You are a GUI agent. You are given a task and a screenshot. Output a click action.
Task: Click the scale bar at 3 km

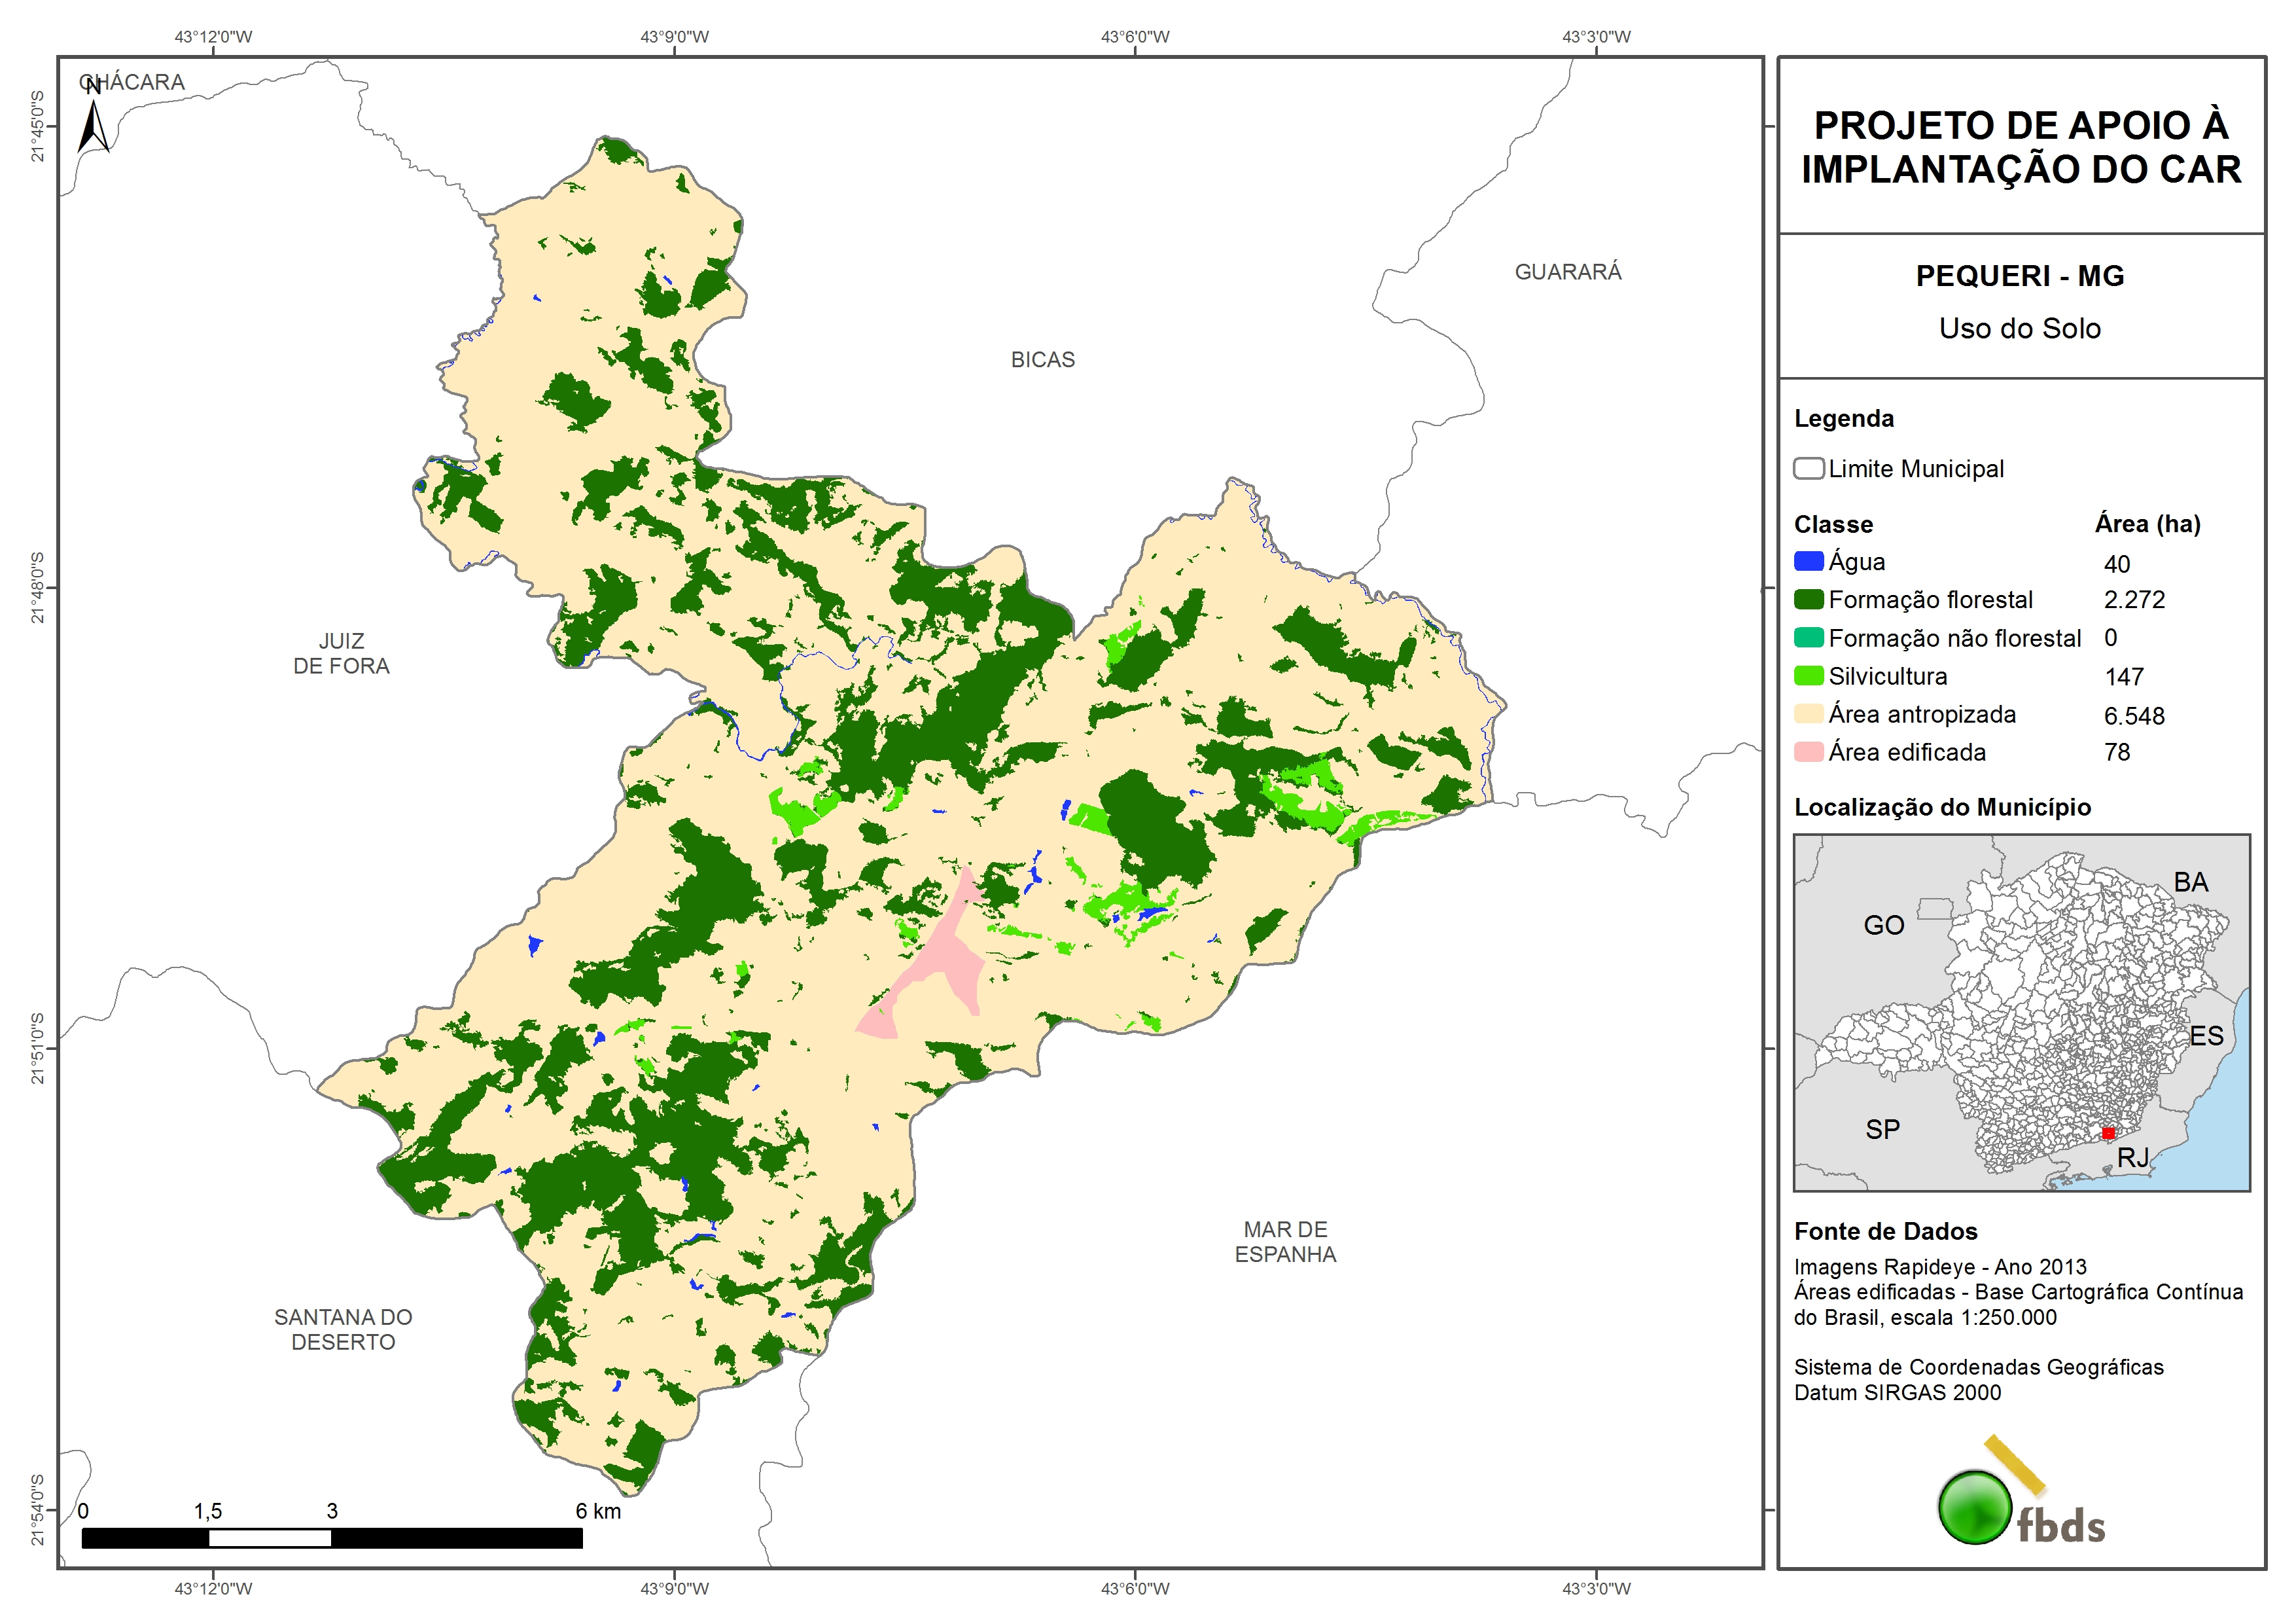(331, 1538)
